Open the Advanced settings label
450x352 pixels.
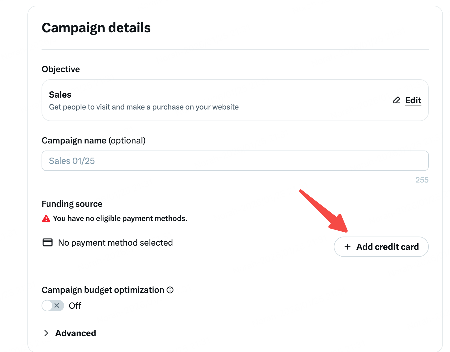[x=76, y=333]
